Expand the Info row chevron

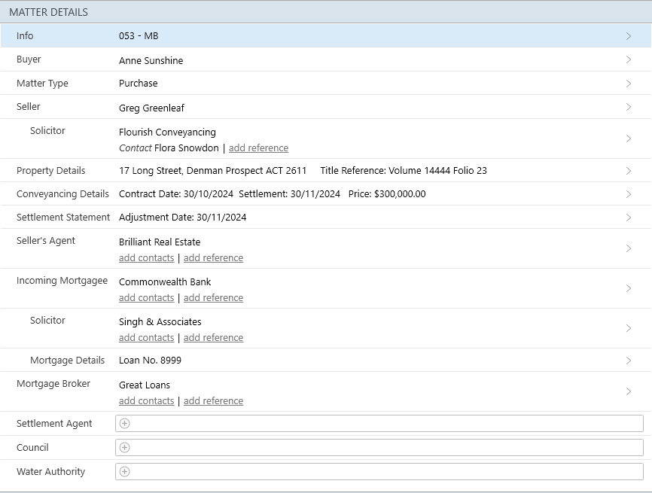click(x=629, y=36)
